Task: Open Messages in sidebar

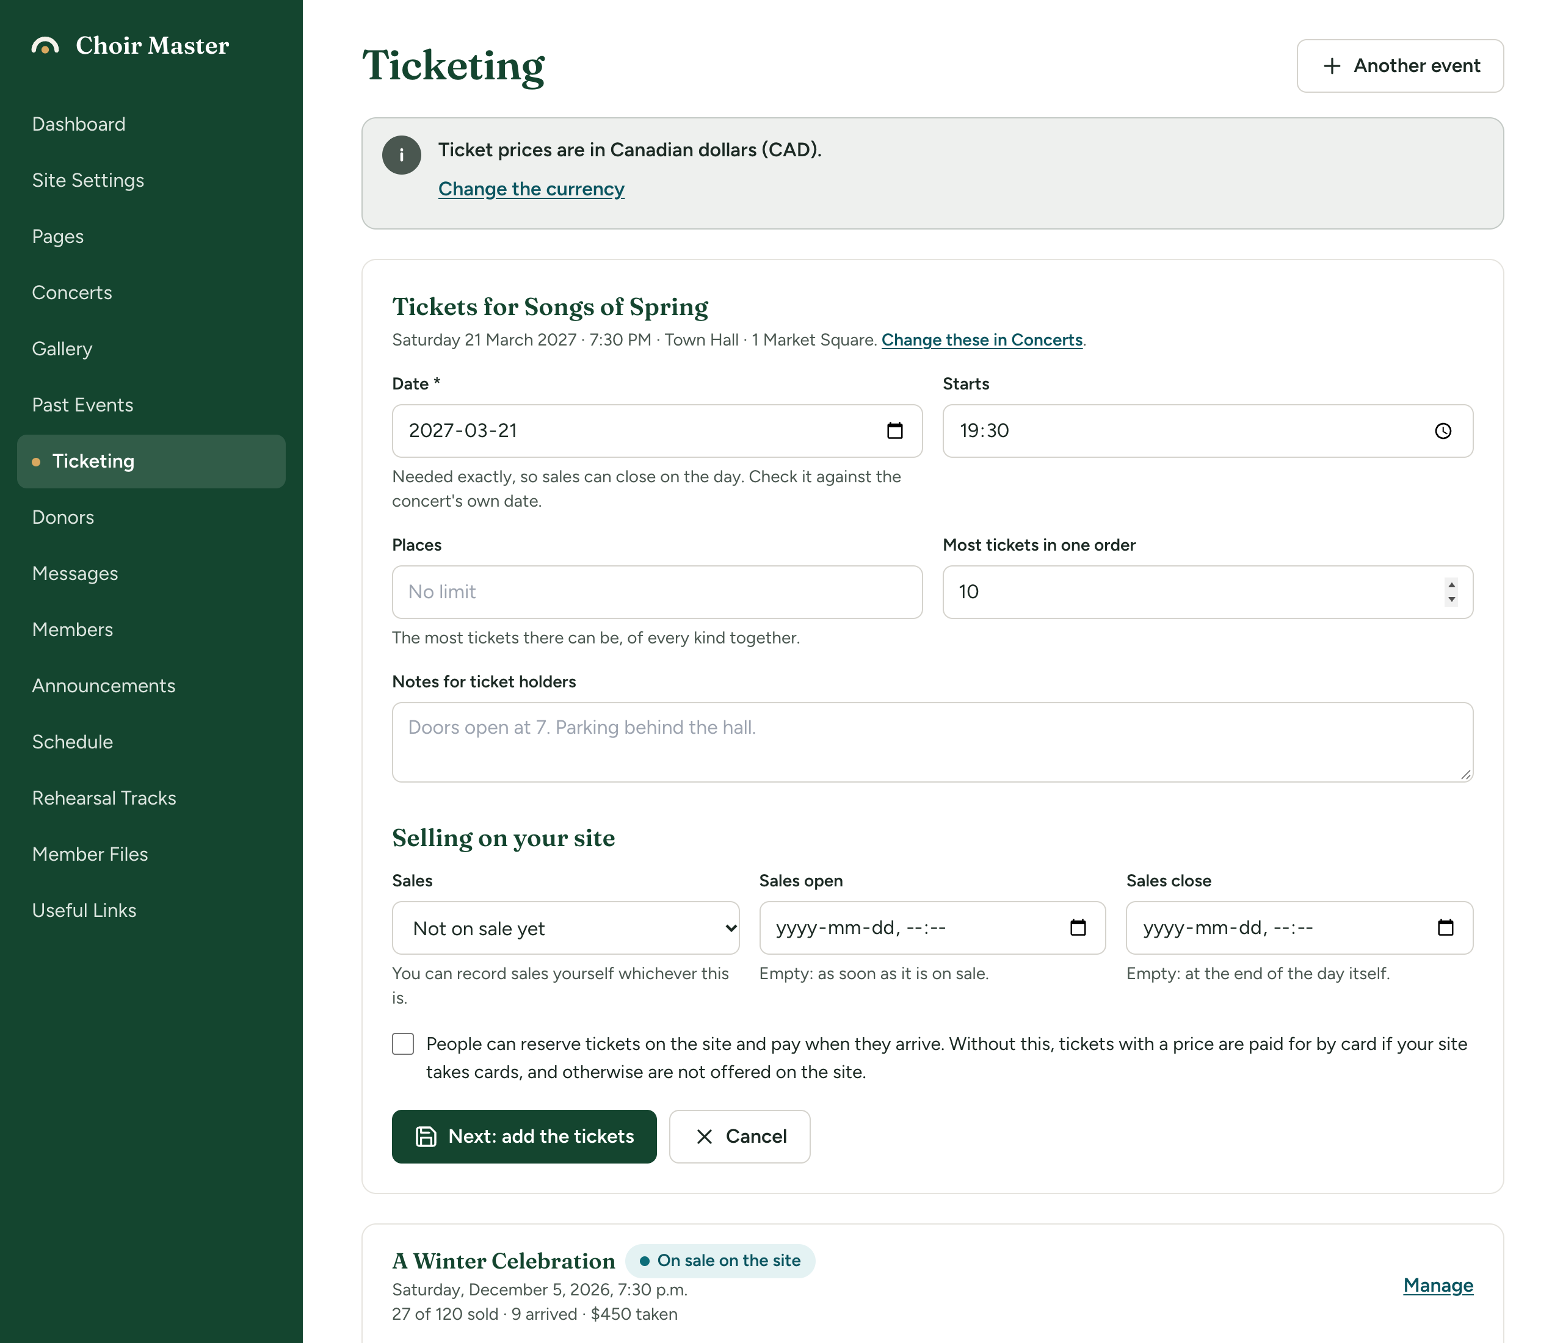Action: tap(151, 574)
